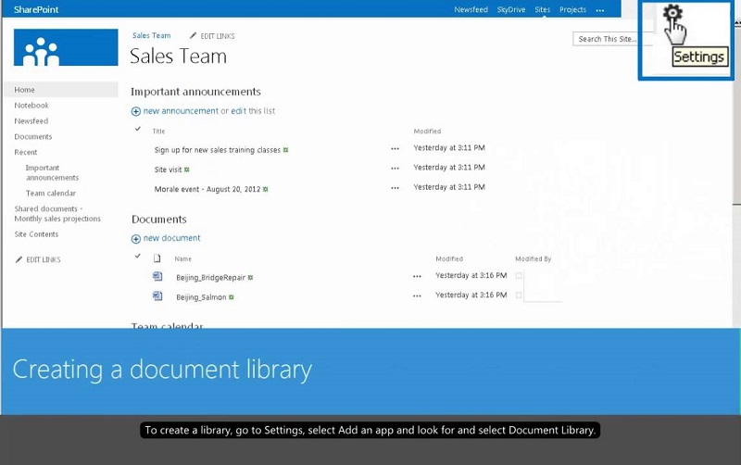Open the Settings gear icon
Screen dimensions: 741x465
pos(672,13)
